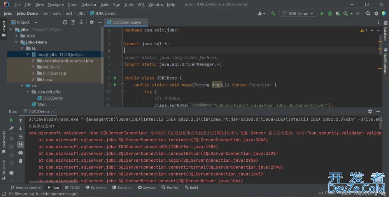The width and height of the screenshot is (389, 197).
Task: Move down the stack trace arrow
Action: (21, 128)
